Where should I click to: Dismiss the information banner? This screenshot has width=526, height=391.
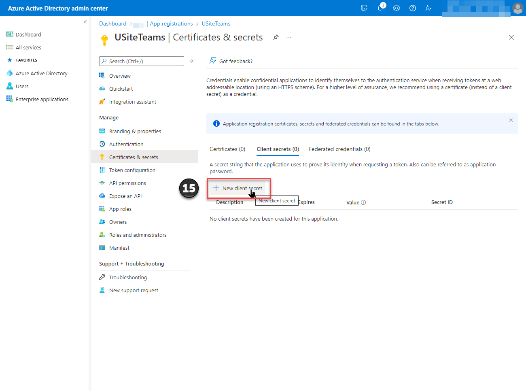(511, 120)
